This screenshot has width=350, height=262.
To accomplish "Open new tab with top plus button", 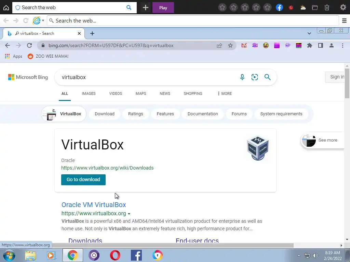I will click(x=146, y=8).
